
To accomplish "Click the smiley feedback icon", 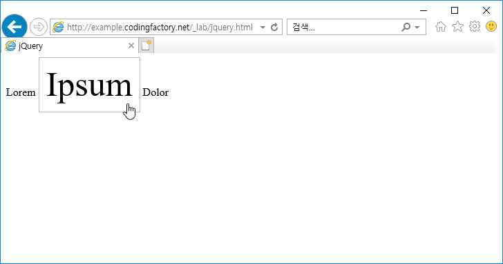I will 491,26.
